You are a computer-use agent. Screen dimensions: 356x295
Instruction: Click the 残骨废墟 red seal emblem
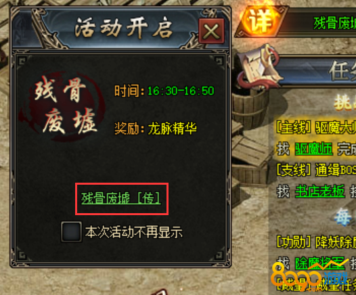tap(62, 106)
